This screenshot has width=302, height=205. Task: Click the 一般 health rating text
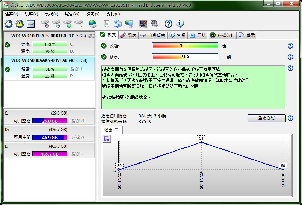[x=226, y=57]
